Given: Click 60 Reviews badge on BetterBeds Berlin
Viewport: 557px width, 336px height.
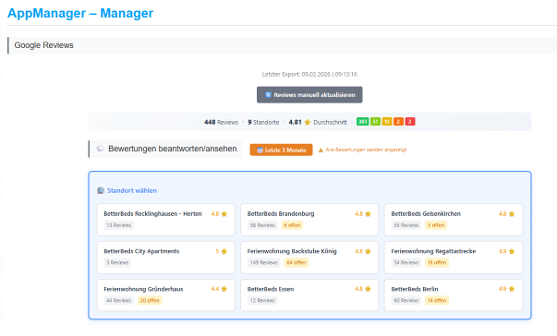Looking at the screenshot, I should click(406, 300).
